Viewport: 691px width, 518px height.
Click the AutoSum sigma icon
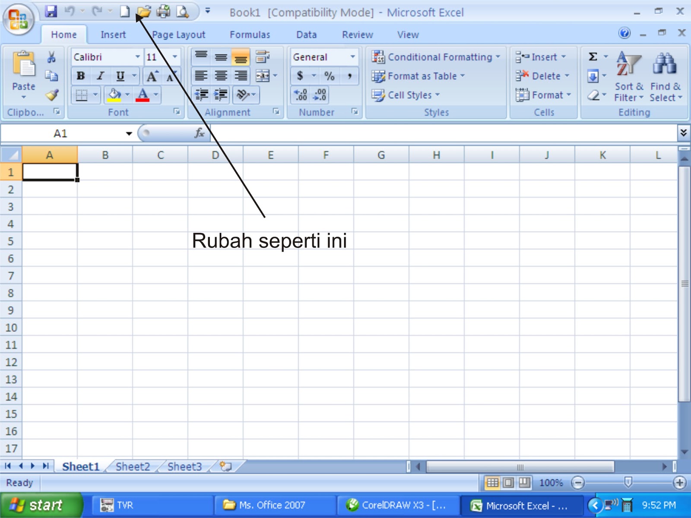[x=593, y=57]
